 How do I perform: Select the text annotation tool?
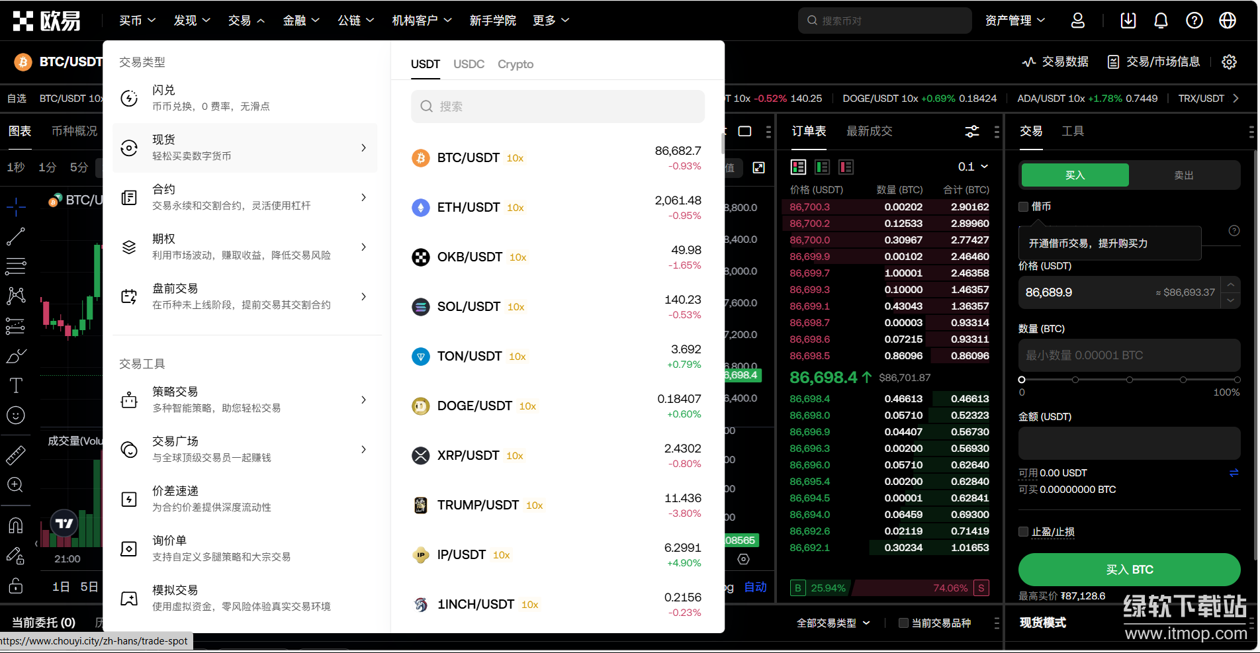[16, 385]
